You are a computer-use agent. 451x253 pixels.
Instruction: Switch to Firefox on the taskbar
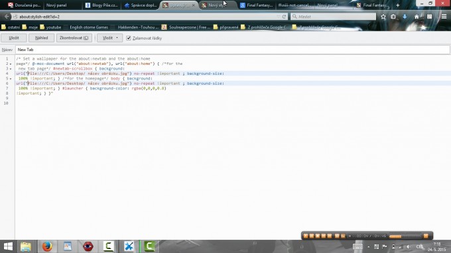pyautogui.click(x=47, y=246)
